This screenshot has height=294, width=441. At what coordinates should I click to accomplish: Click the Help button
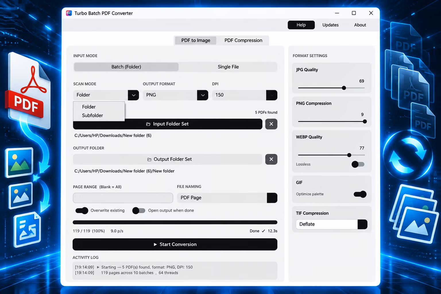[301, 25]
